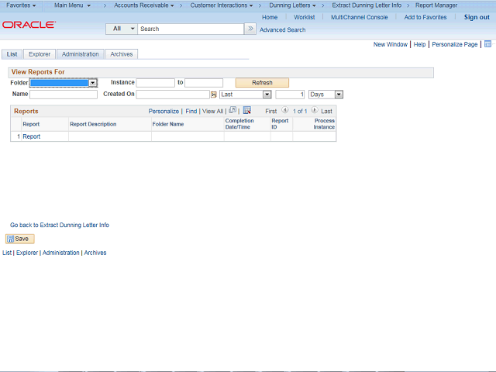Click View All link in Reports grid
Image resolution: width=496 pixels, height=372 pixels.
[x=212, y=112]
